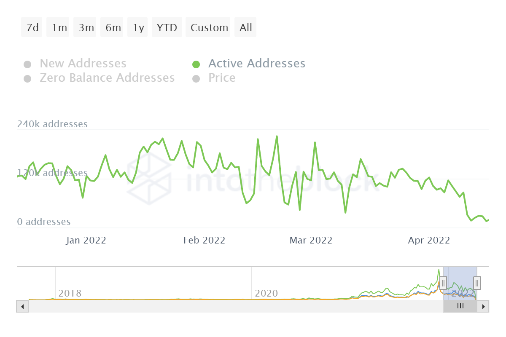
Task: Toggle the New Addresses series dot
Action: (x=27, y=64)
